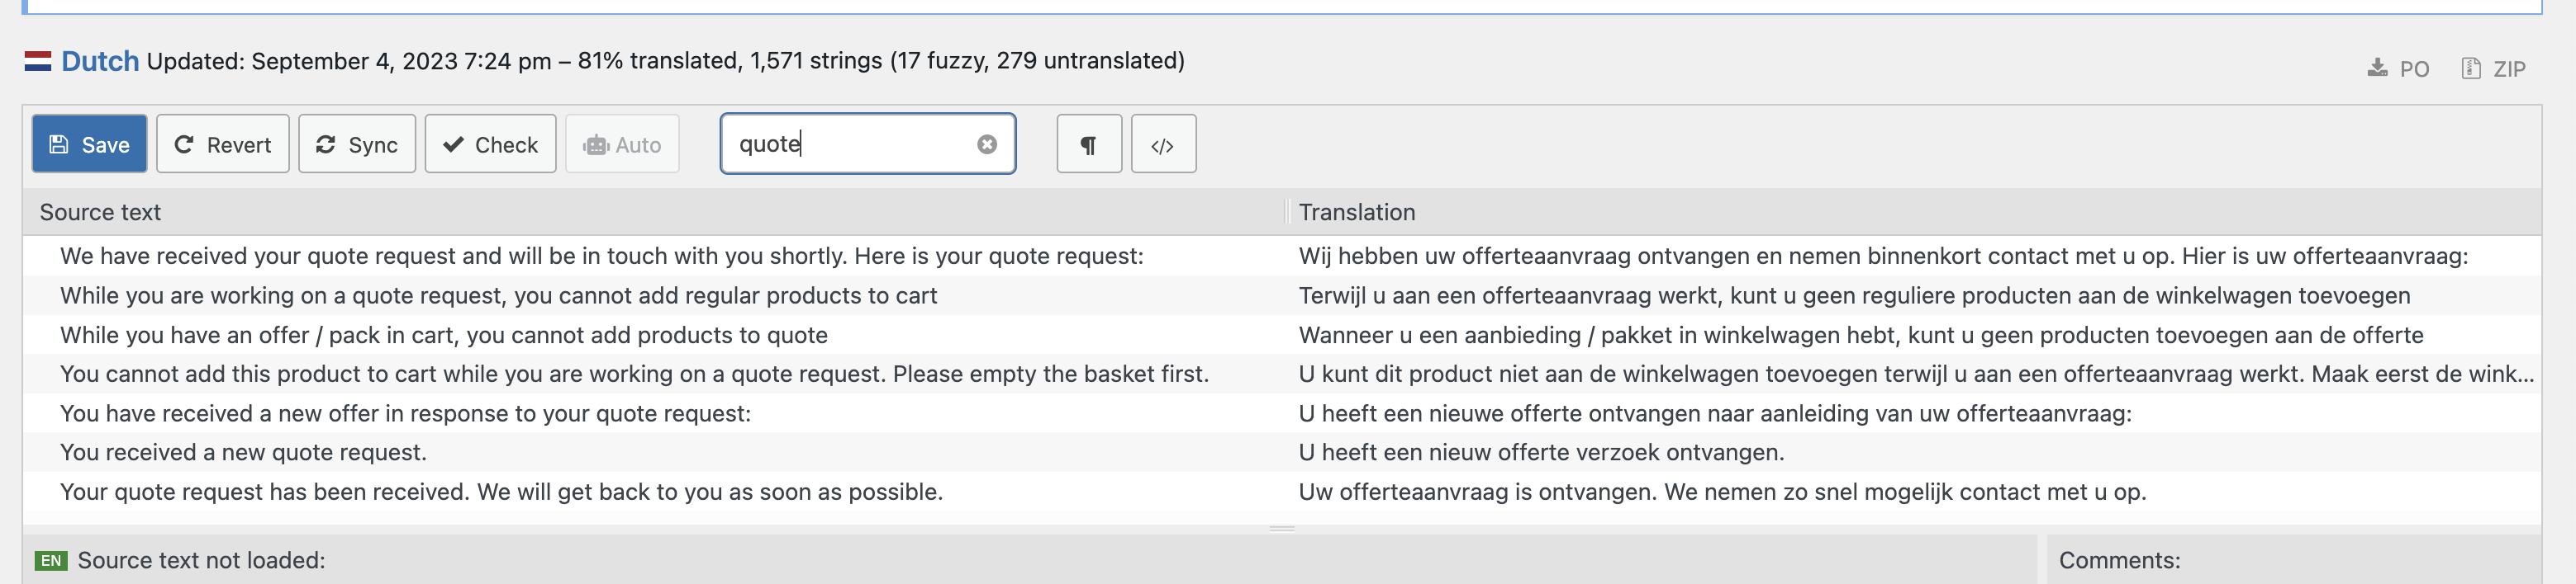Select row 'Your quote request has been received.'
The height and width of the screenshot is (584, 2576).
pos(1282,491)
